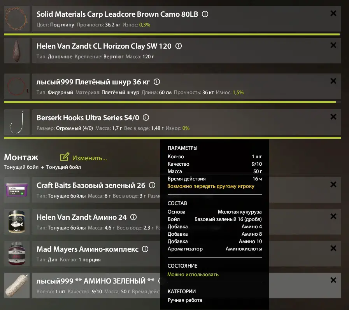349x310 pixels.
Task: Click the Молотая кукуруза base value
Action: tap(240, 212)
